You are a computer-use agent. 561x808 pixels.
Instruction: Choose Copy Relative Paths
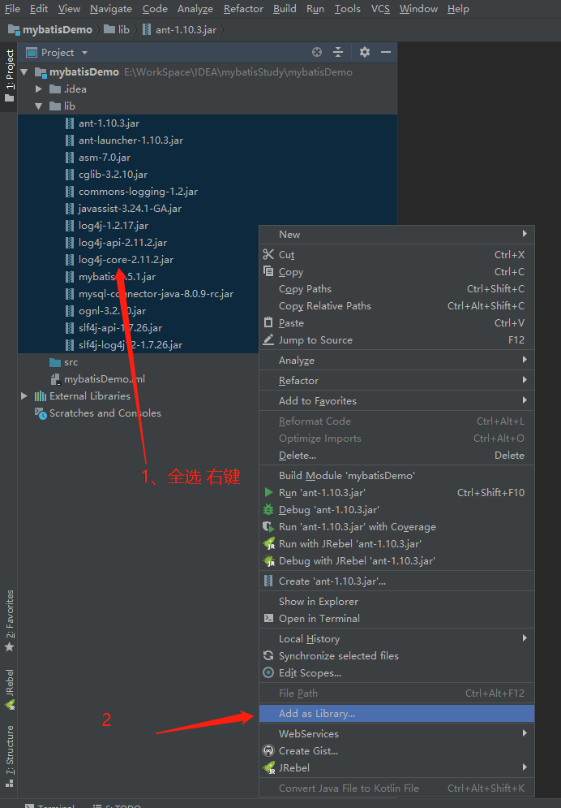pyautogui.click(x=396, y=305)
